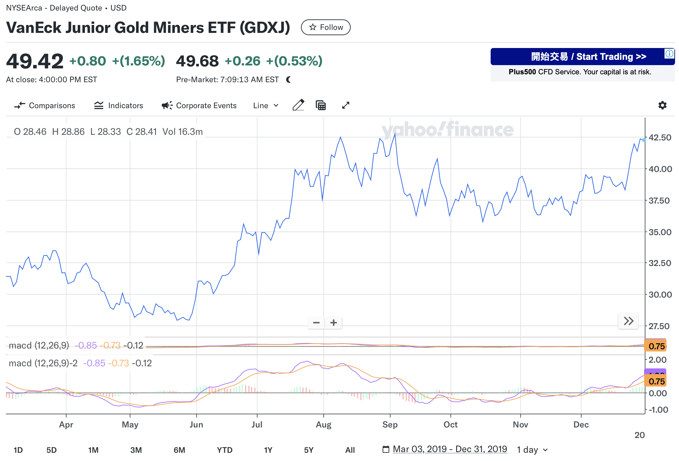
Task: Zoom in chart with plus button
Action: [x=334, y=323]
